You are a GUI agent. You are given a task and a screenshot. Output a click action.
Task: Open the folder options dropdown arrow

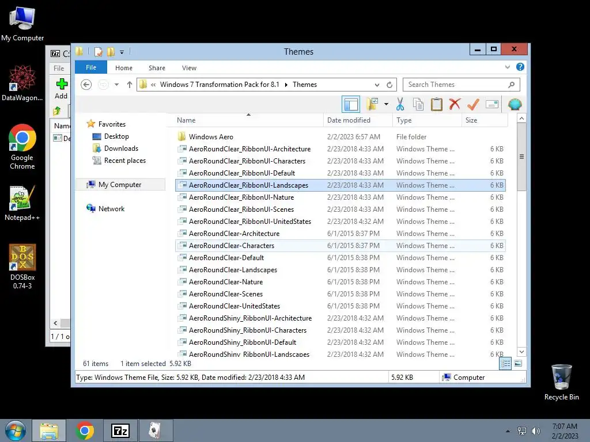click(x=386, y=104)
